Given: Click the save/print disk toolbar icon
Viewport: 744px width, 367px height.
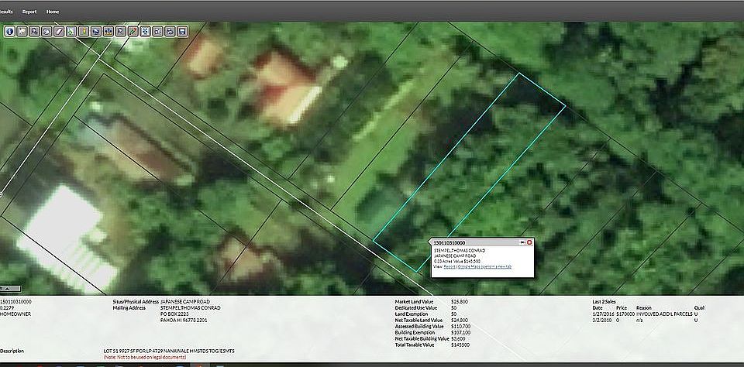Looking at the screenshot, I should [x=182, y=32].
